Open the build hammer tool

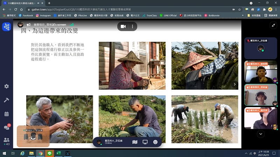[x=6, y=100]
